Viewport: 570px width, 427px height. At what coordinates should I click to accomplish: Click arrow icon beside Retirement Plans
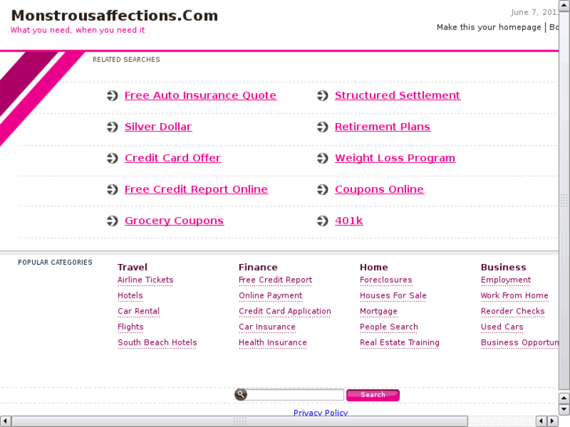tap(322, 127)
